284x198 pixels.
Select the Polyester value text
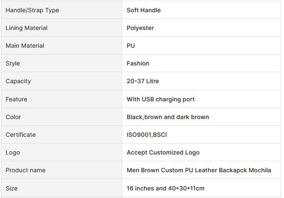(140, 28)
